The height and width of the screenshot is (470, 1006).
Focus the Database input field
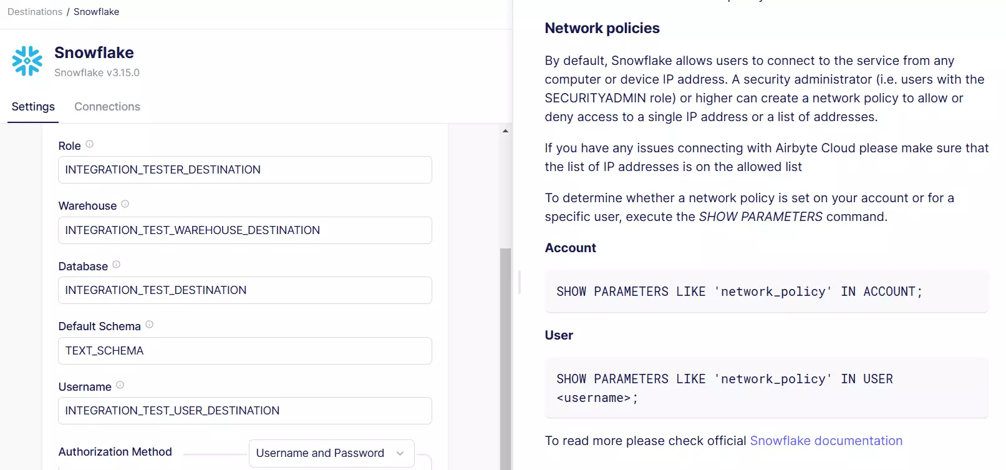(244, 290)
